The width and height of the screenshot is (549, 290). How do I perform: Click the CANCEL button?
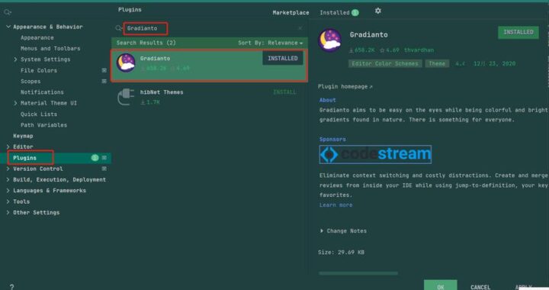(x=480, y=287)
